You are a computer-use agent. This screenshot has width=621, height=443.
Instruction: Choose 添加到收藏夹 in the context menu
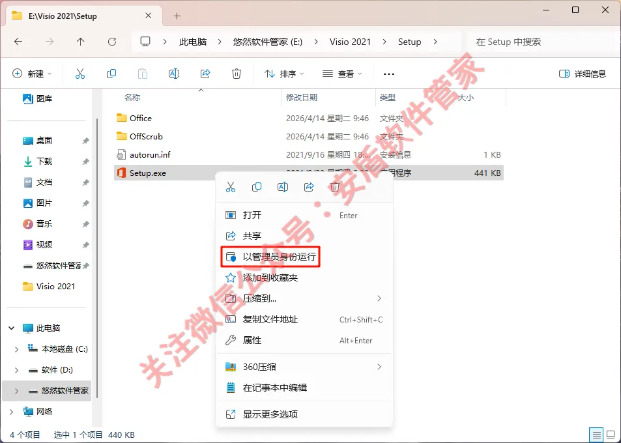click(x=304, y=278)
